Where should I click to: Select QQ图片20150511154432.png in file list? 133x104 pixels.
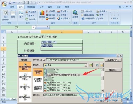pos(59,82)
